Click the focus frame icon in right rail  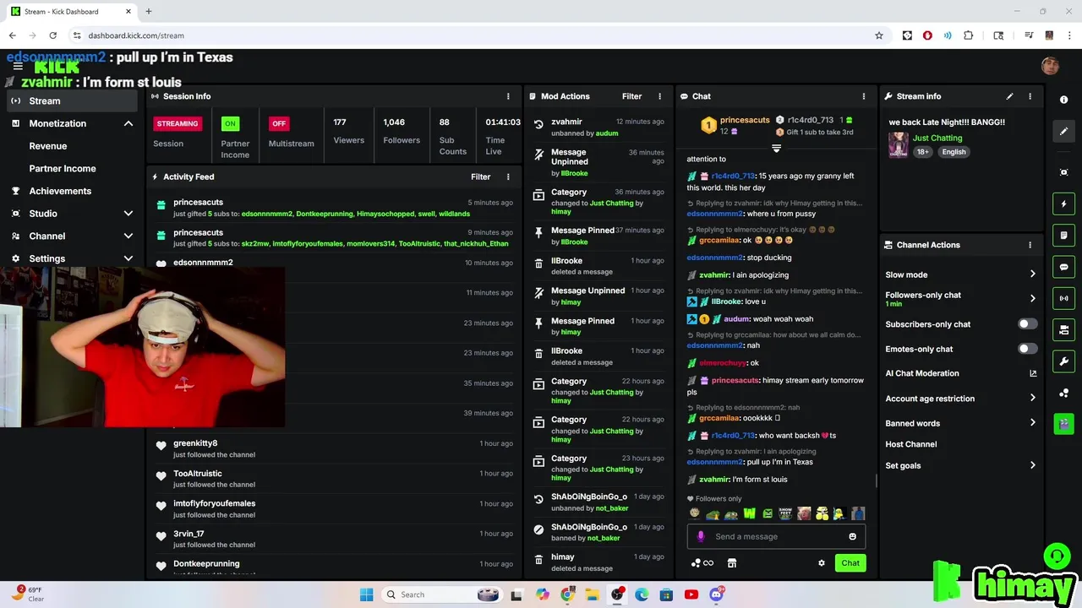(x=1063, y=172)
